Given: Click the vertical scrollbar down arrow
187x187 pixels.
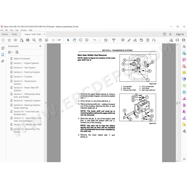Looking at the screenshot, I should point(177,161).
